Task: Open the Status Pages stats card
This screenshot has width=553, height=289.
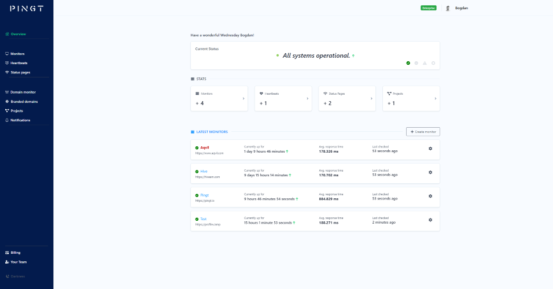Action: tap(347, 99)
